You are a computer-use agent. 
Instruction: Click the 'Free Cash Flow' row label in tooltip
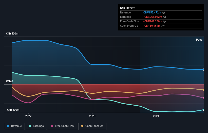tap(130, 21)
